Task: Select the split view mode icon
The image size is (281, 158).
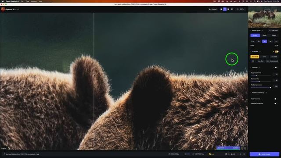Action: click(225, 9)
